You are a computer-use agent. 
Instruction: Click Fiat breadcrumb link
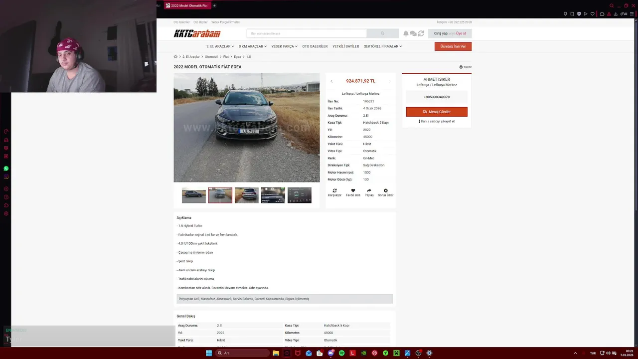coord(226,57)
